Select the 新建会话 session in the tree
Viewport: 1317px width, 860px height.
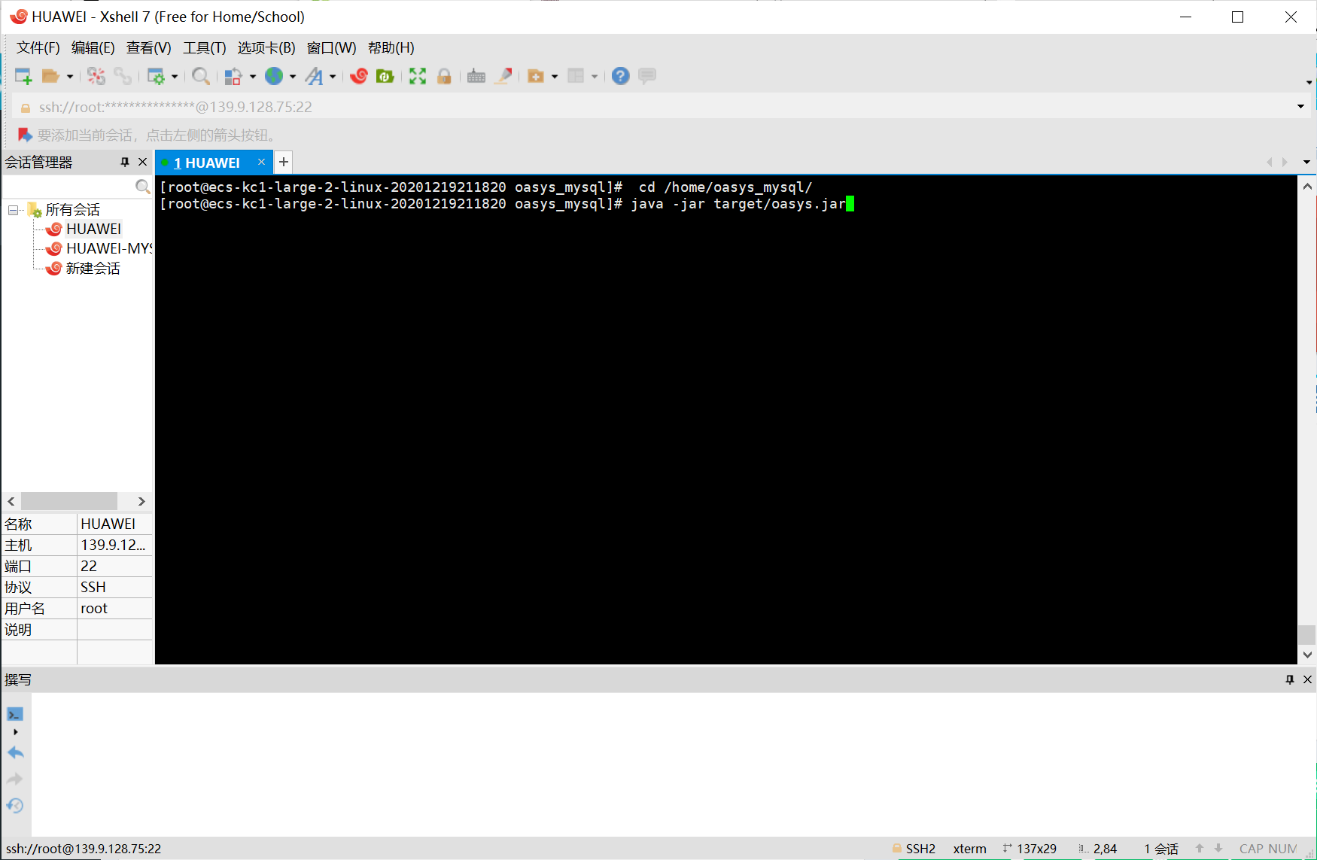click(93, 269)
